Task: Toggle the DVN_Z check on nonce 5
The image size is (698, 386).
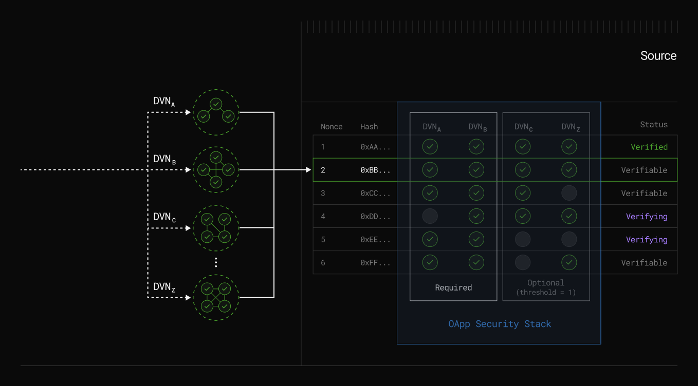Action: (x=569, y=239)
